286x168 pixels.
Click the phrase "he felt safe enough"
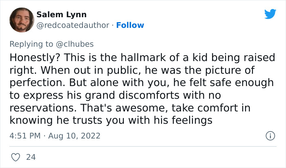(219, 82)
